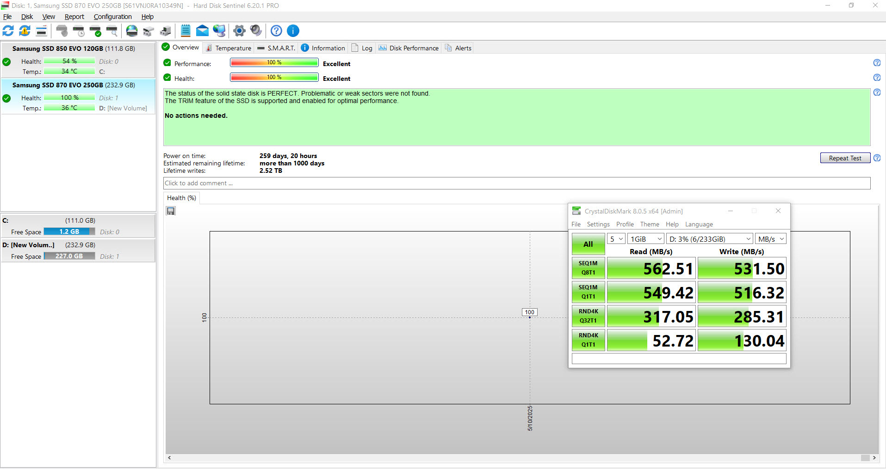The image size is (886, 469).
Task: Click help icon next to Health bar
Action: point(877,78)
